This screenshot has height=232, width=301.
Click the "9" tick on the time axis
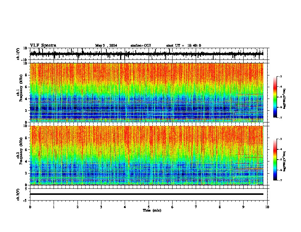tap(243, 207)
